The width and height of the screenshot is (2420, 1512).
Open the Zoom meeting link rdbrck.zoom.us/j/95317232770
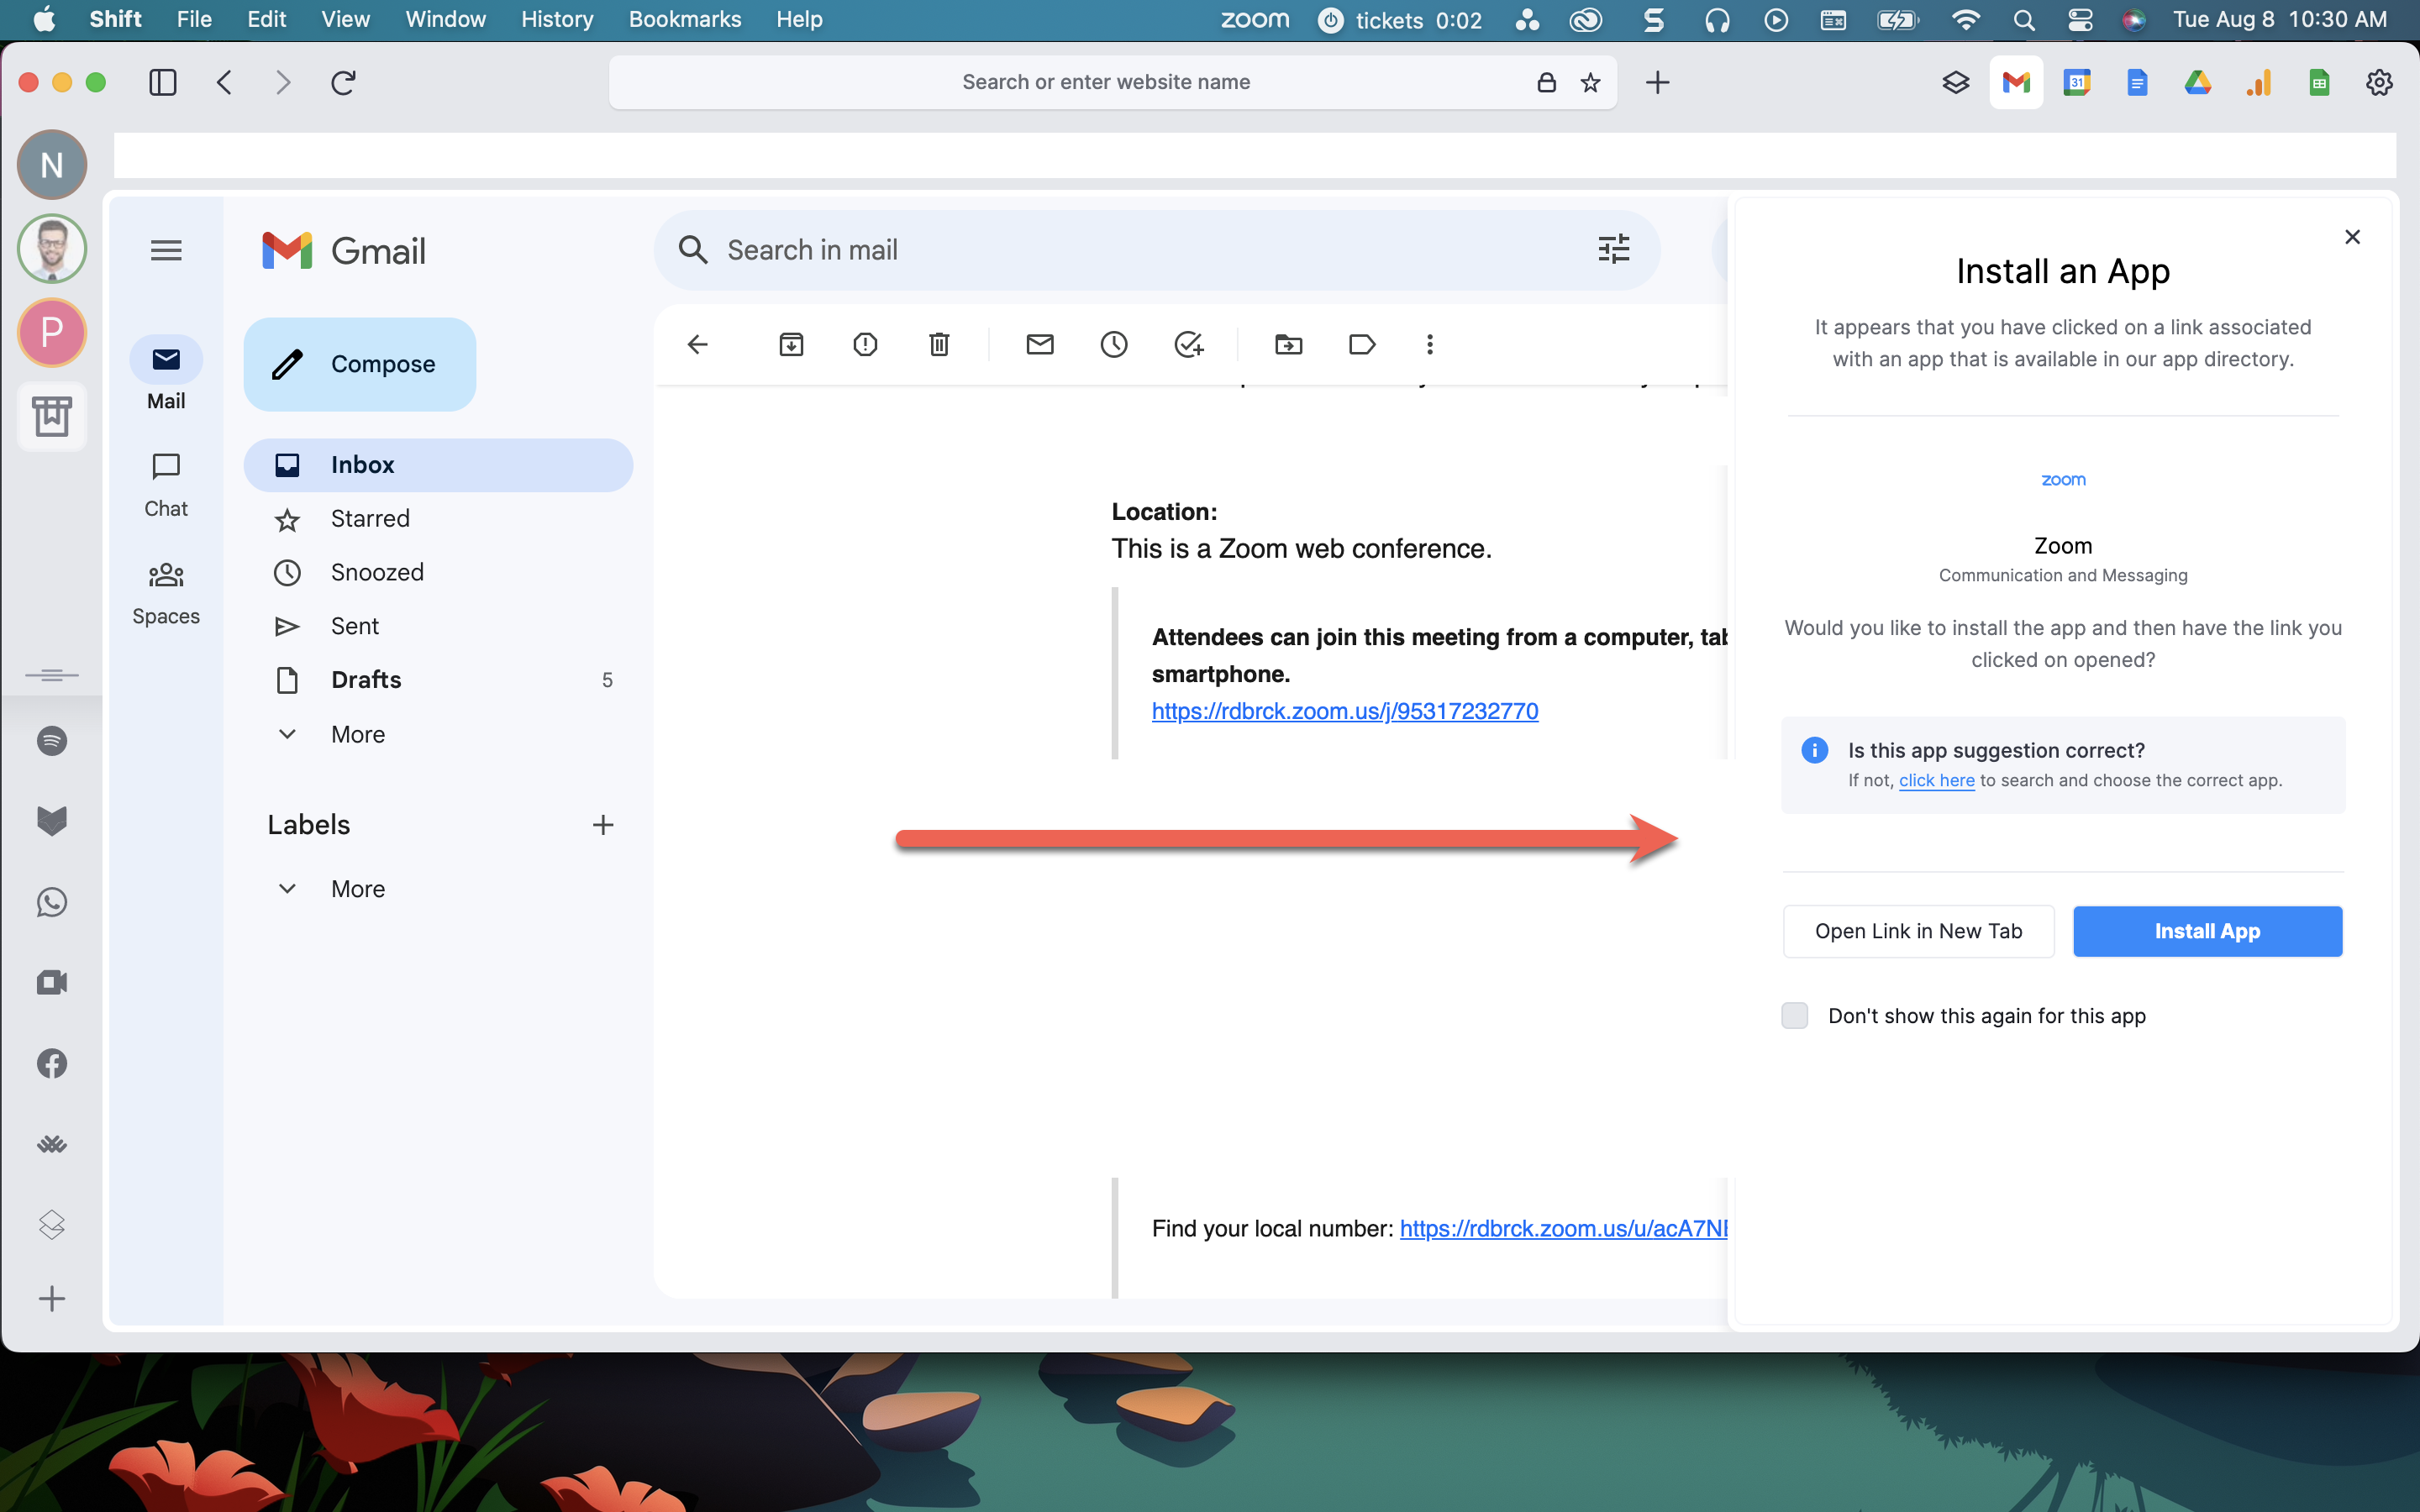click(x=1344, y=711)
